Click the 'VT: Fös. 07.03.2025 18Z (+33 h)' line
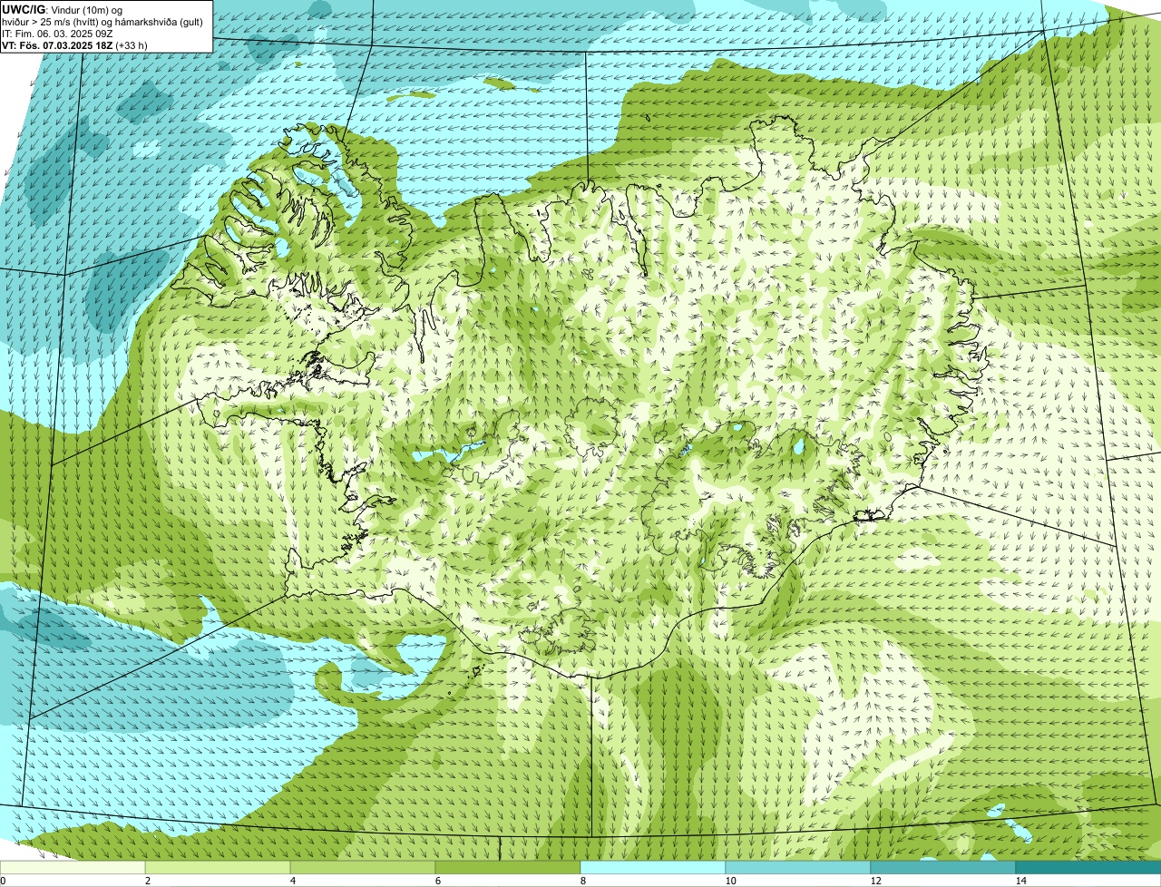The width and height of the screenshot is (1161, 887). [74, 44]
